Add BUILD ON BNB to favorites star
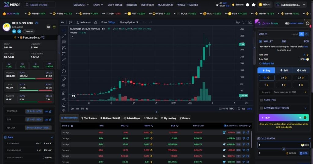 [54, 27]
